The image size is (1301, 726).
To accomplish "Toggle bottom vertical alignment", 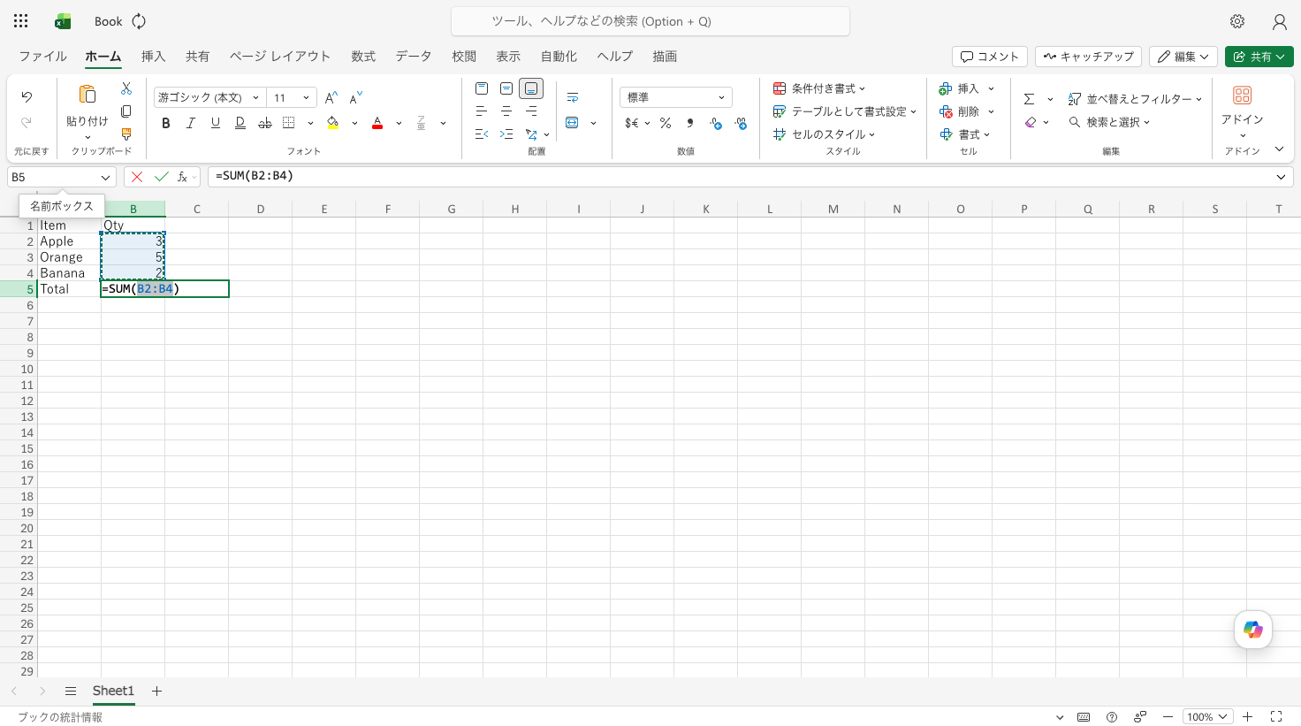I will (531, 88).
